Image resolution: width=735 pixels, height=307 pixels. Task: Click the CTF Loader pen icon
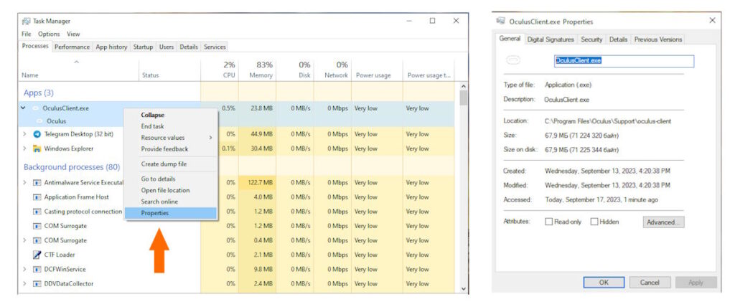coord(37,255)
